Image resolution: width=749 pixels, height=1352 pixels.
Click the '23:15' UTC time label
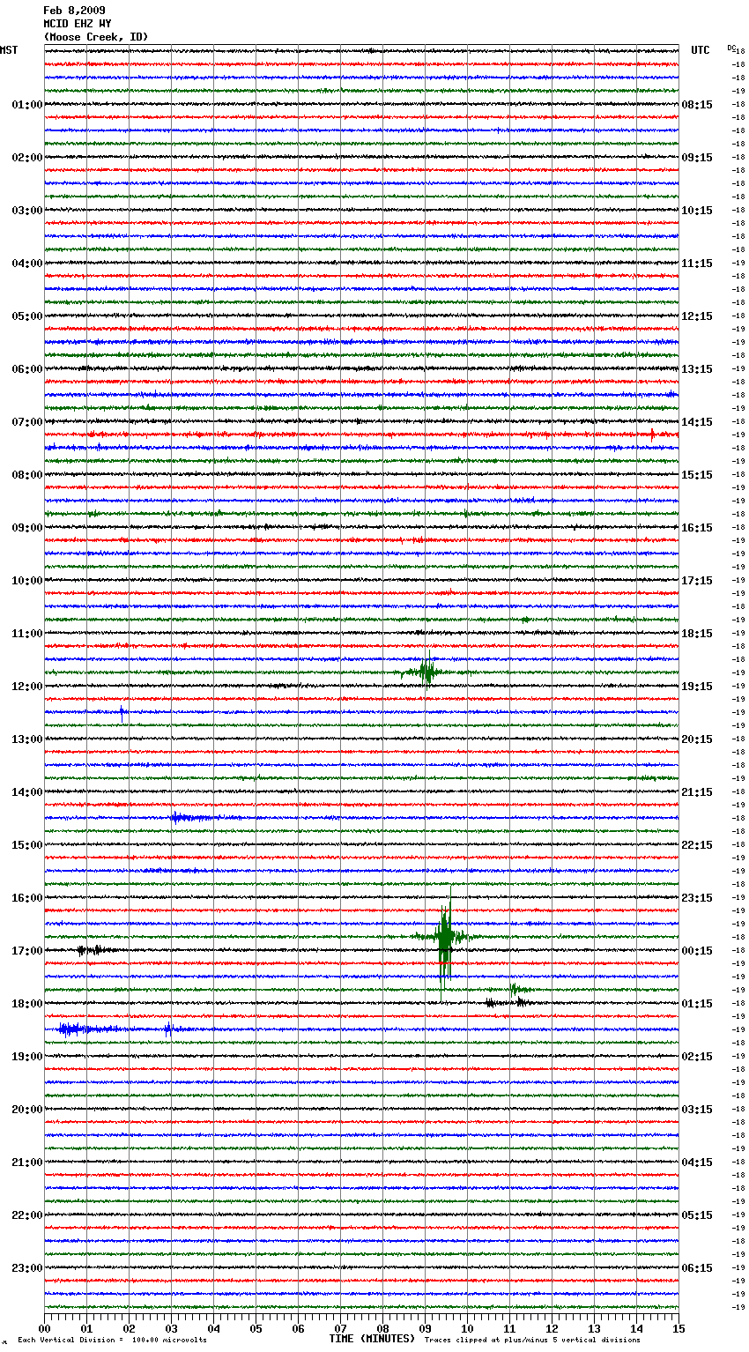click(697, 898)
